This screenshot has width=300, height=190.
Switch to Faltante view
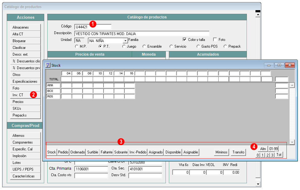click(x=106, y=152)
